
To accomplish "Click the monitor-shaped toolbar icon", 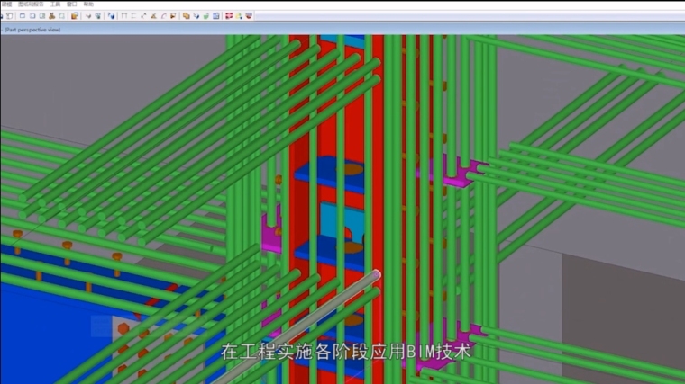I will coord(97,15).
